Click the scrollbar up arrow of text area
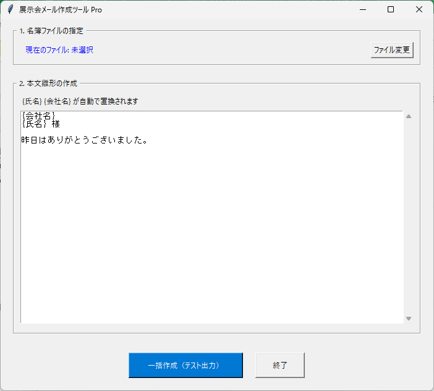Screen dimensions: 434x391 (x=408, y=116)
